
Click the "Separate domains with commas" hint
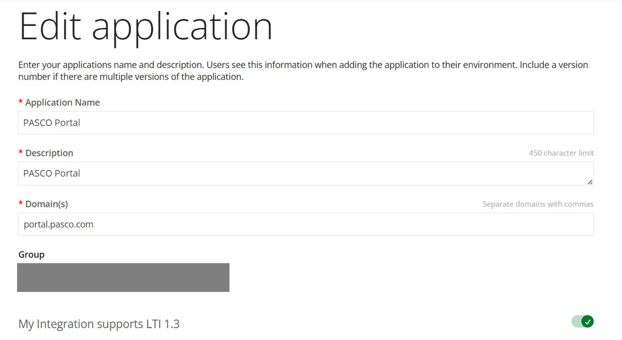(538, 204)
